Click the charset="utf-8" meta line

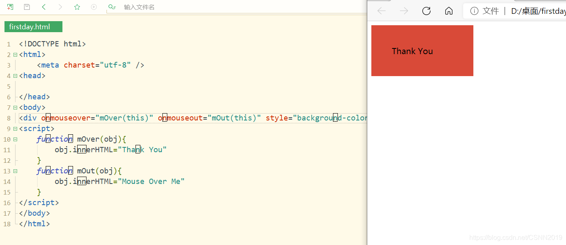[91, 65]
